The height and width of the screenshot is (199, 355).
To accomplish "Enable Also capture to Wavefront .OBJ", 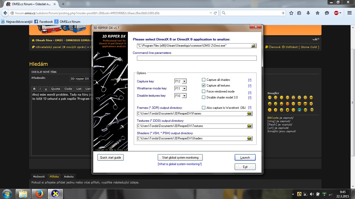I will [204, 108].
